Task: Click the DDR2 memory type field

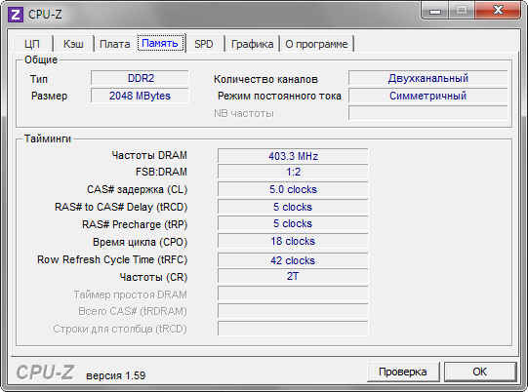Action: tap(140, 78)
